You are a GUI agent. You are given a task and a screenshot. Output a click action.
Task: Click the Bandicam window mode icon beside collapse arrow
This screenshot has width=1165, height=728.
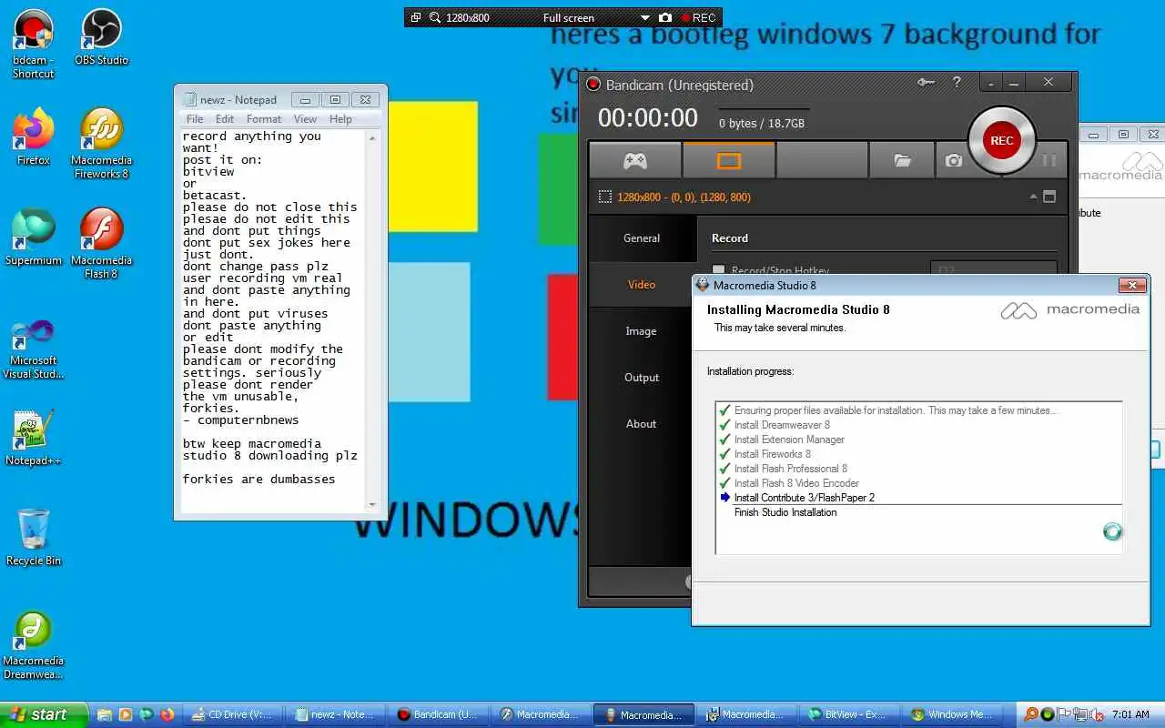(1049, 197)
